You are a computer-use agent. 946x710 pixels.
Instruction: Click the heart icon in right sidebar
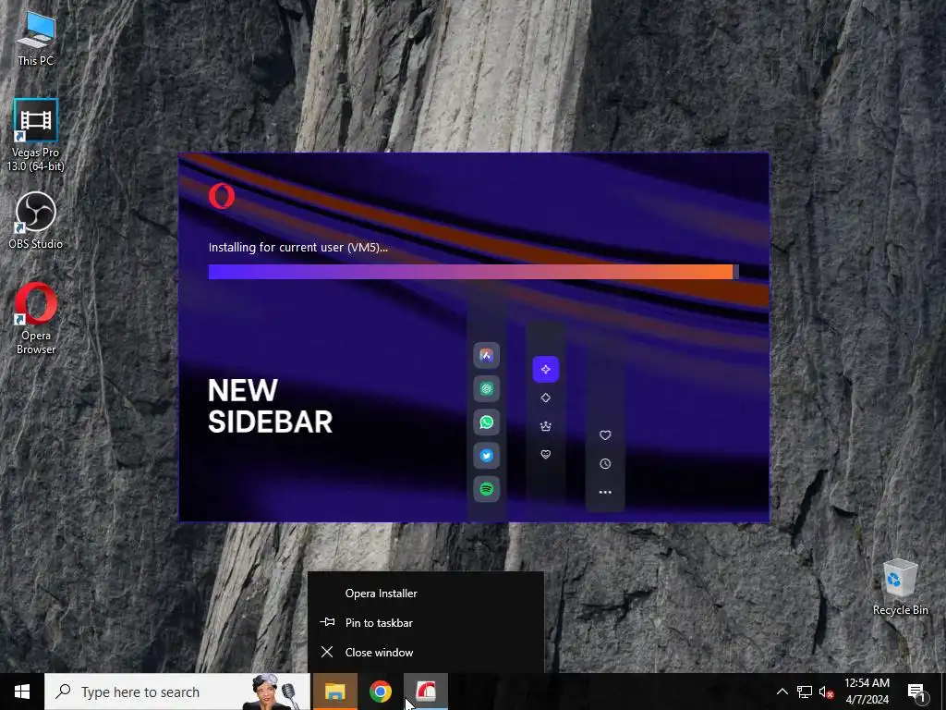pos(605,435)
